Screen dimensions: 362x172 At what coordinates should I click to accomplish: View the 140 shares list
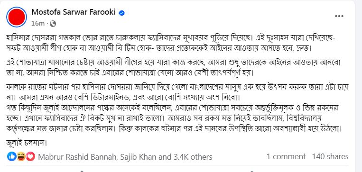pyautogui.click(x=330, y=157)
